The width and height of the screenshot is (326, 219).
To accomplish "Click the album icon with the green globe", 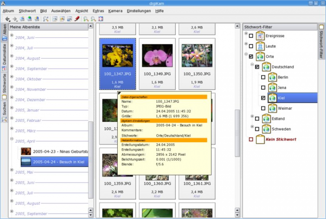I will point(30,19).
